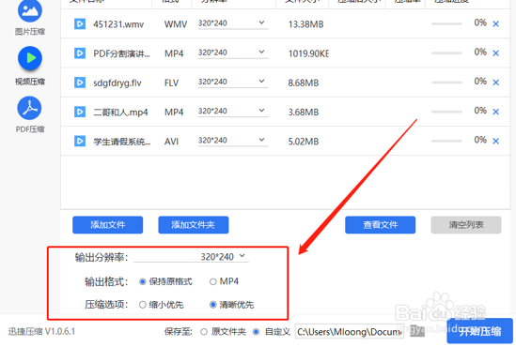Click the play icon next to 二哥和人.mp4
Screen dimensions: 516x347
[x=80, y=112]
